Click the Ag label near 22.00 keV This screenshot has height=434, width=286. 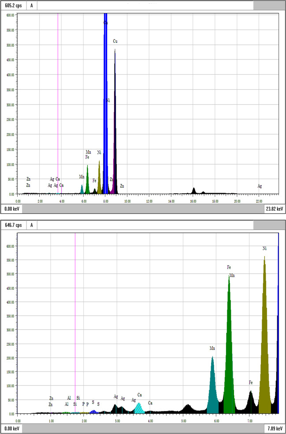(260, 186)
